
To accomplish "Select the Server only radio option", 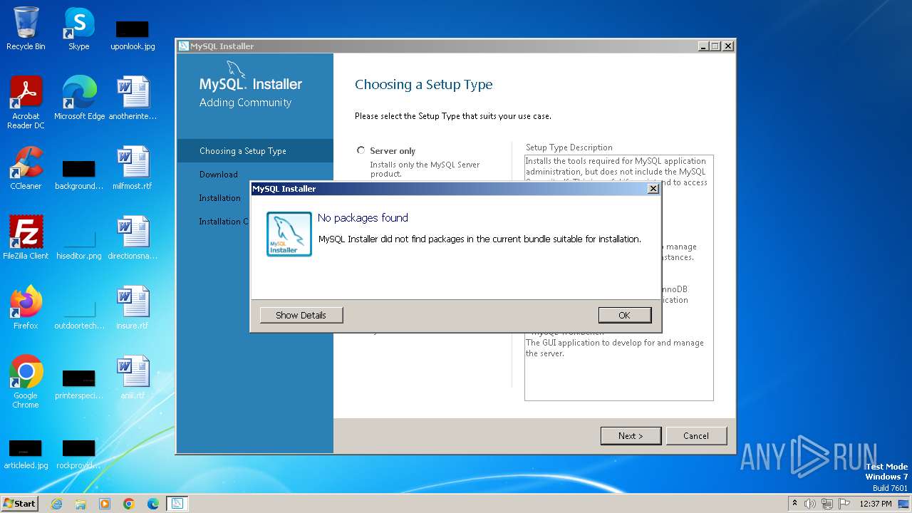I will click(x=361, y=150).
